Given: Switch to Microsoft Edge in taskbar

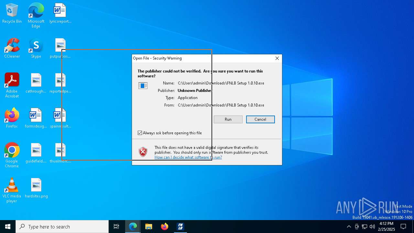Looking at the screenshot, I should coord(133,227).
